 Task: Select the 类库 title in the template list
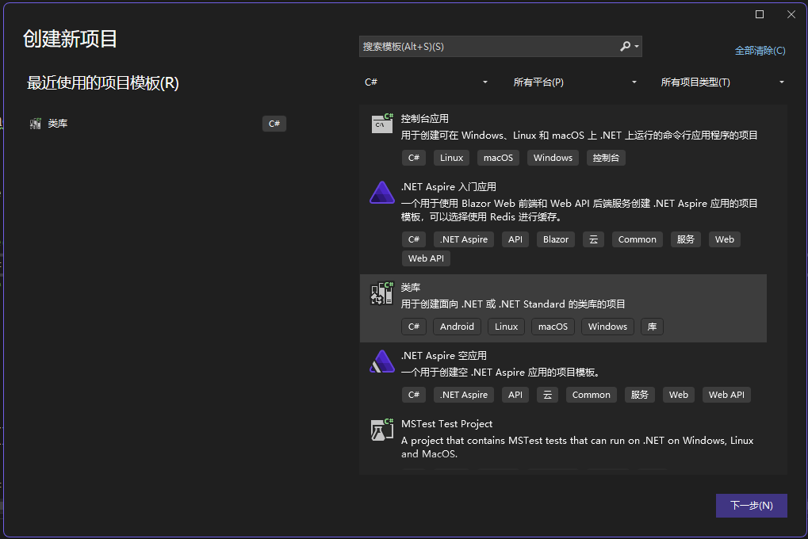(411, 288)
